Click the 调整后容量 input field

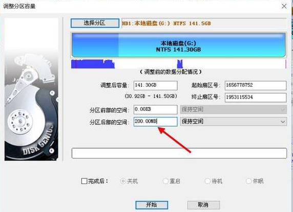(156, 85)
